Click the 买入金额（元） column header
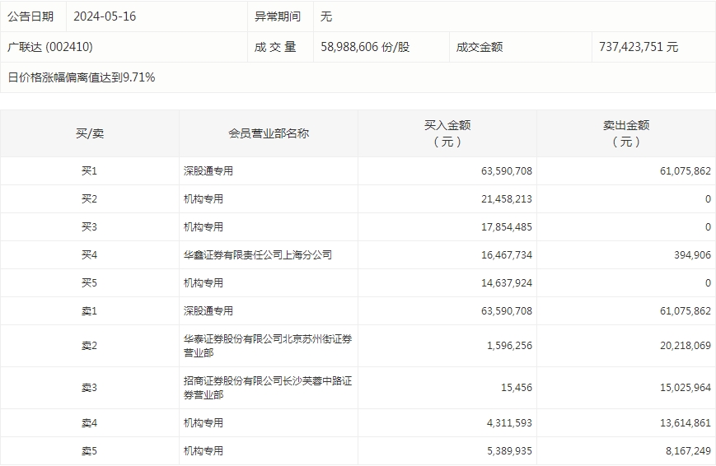Image resolution: width=716 pixels, height=466 pixels. pyautogui.click(x=447, y=133)
